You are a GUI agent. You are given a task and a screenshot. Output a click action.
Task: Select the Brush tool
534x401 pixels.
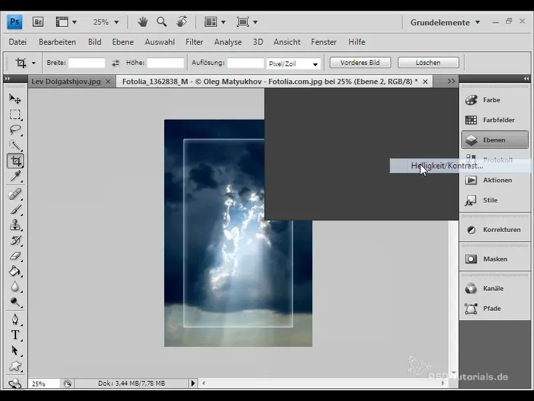pyautogui.click(x=15, y=209)
